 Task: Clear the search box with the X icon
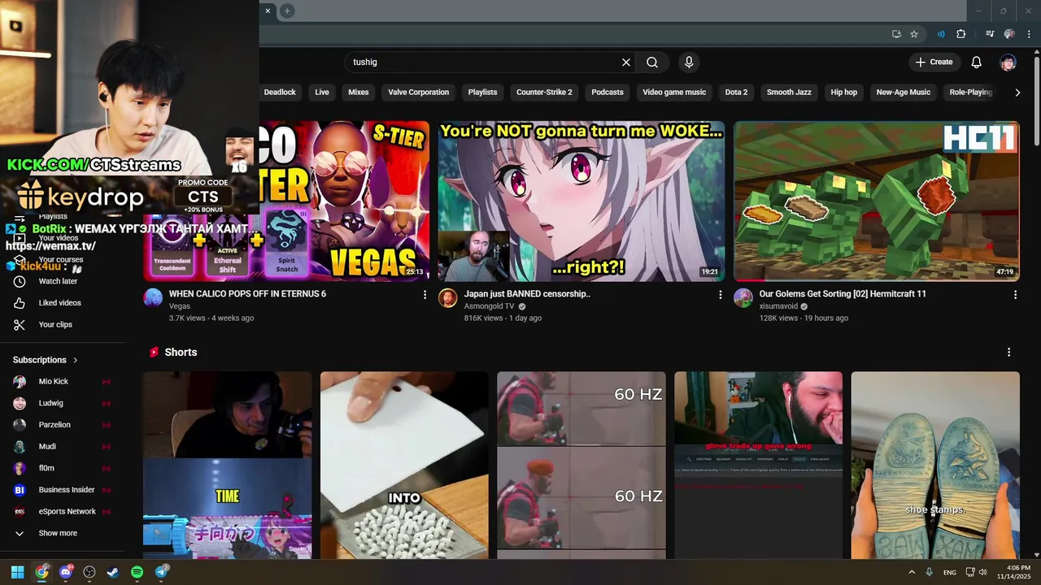[626, 62]
